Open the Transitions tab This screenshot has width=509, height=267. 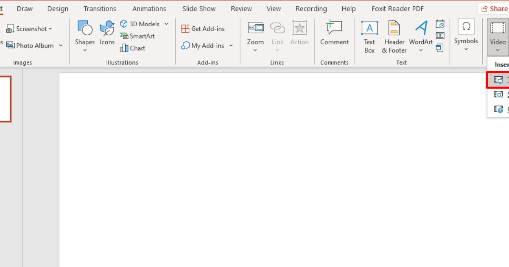coord(100,8)
